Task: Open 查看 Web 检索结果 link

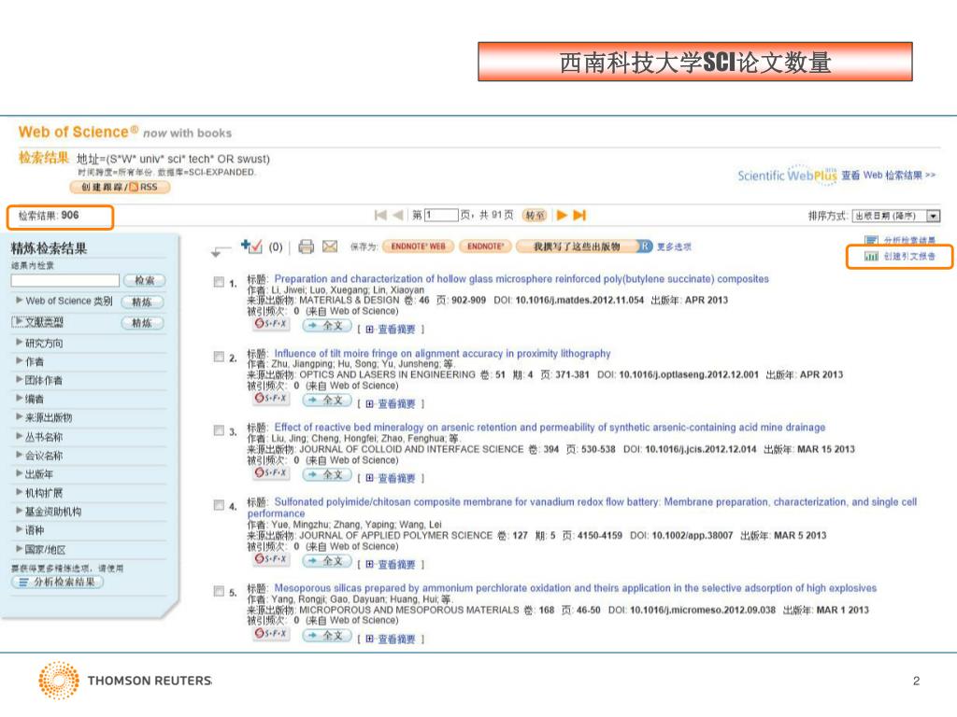Action: 888,175
